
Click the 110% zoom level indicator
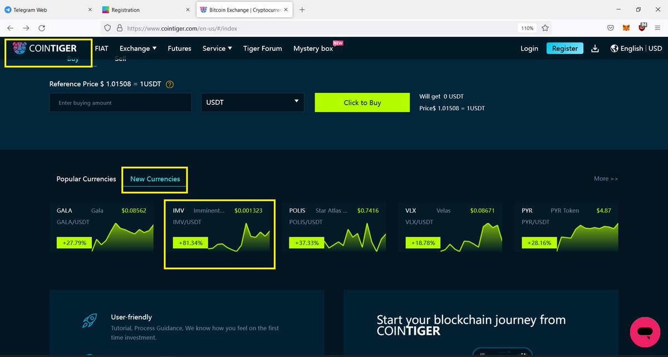[x=527, y=28]
